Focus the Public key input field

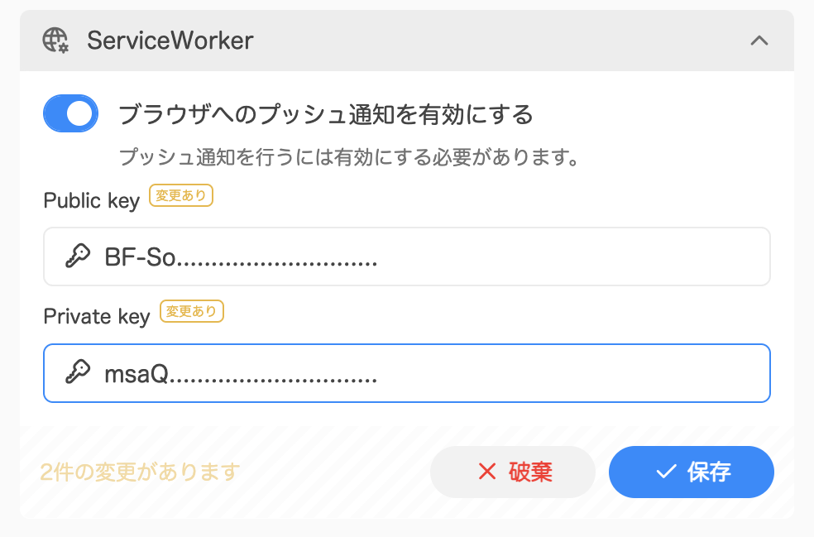tap(407, 256)
